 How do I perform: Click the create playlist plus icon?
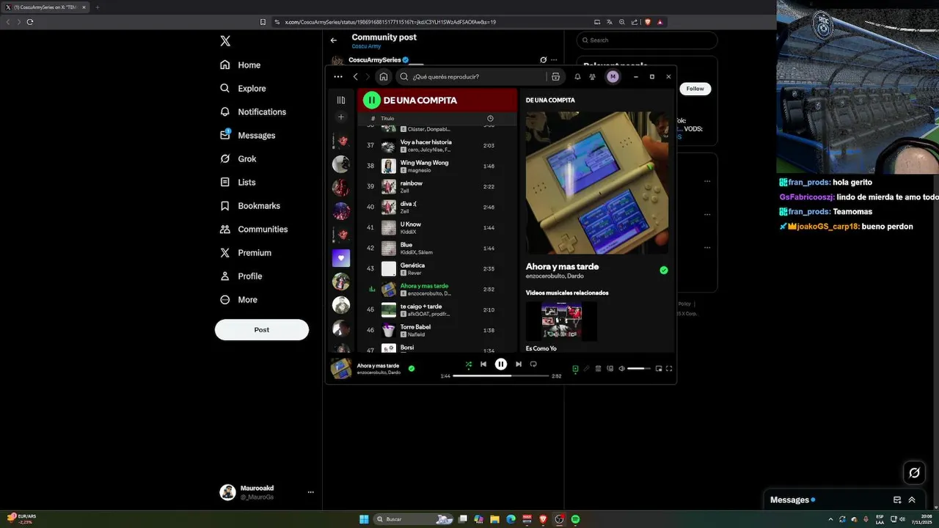pos(340,117)
